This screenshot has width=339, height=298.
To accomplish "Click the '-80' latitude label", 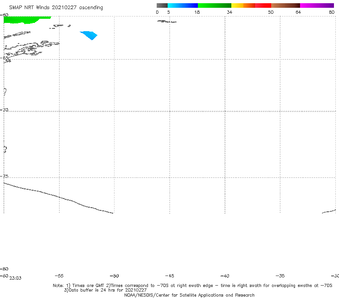I will 4,269.
